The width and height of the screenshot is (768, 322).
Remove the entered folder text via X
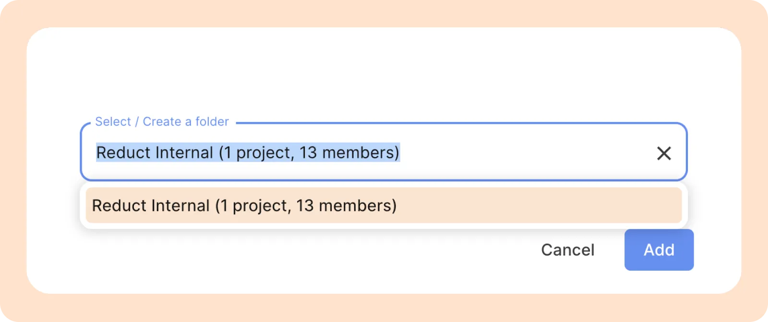664,153
